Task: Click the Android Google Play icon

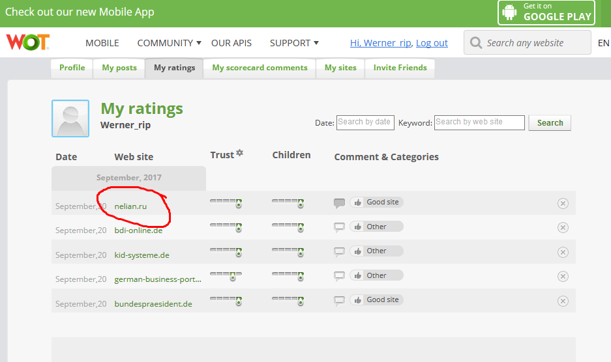Action: pyautogui.click(x=509, y=12)
